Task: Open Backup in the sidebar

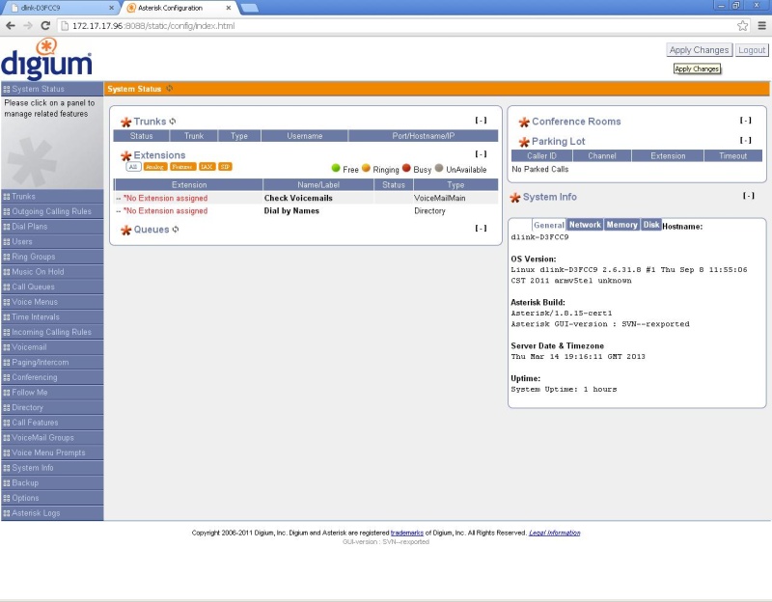Action: tap(52, 483)
